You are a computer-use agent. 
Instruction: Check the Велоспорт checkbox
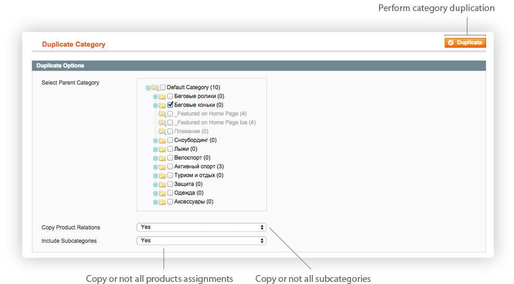tap(170, 158)
